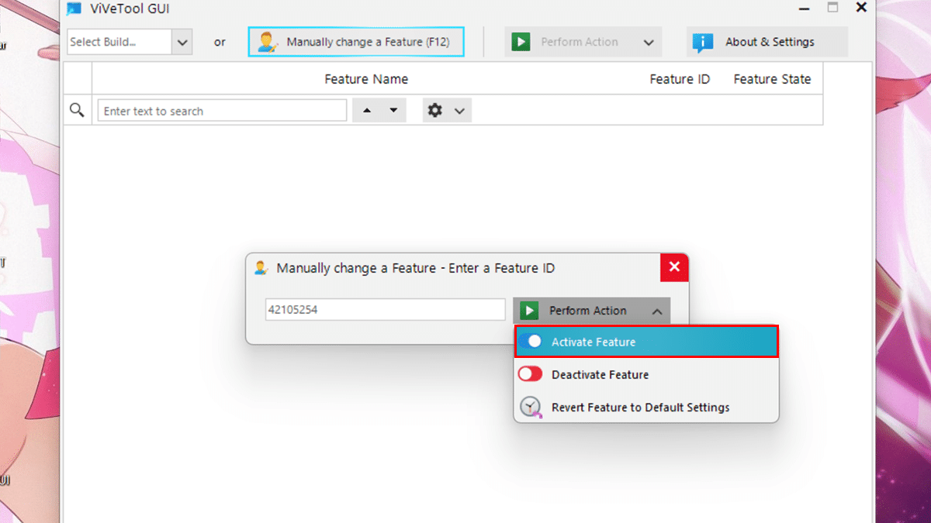Click the down arrow for next search result

click(393, 111)
